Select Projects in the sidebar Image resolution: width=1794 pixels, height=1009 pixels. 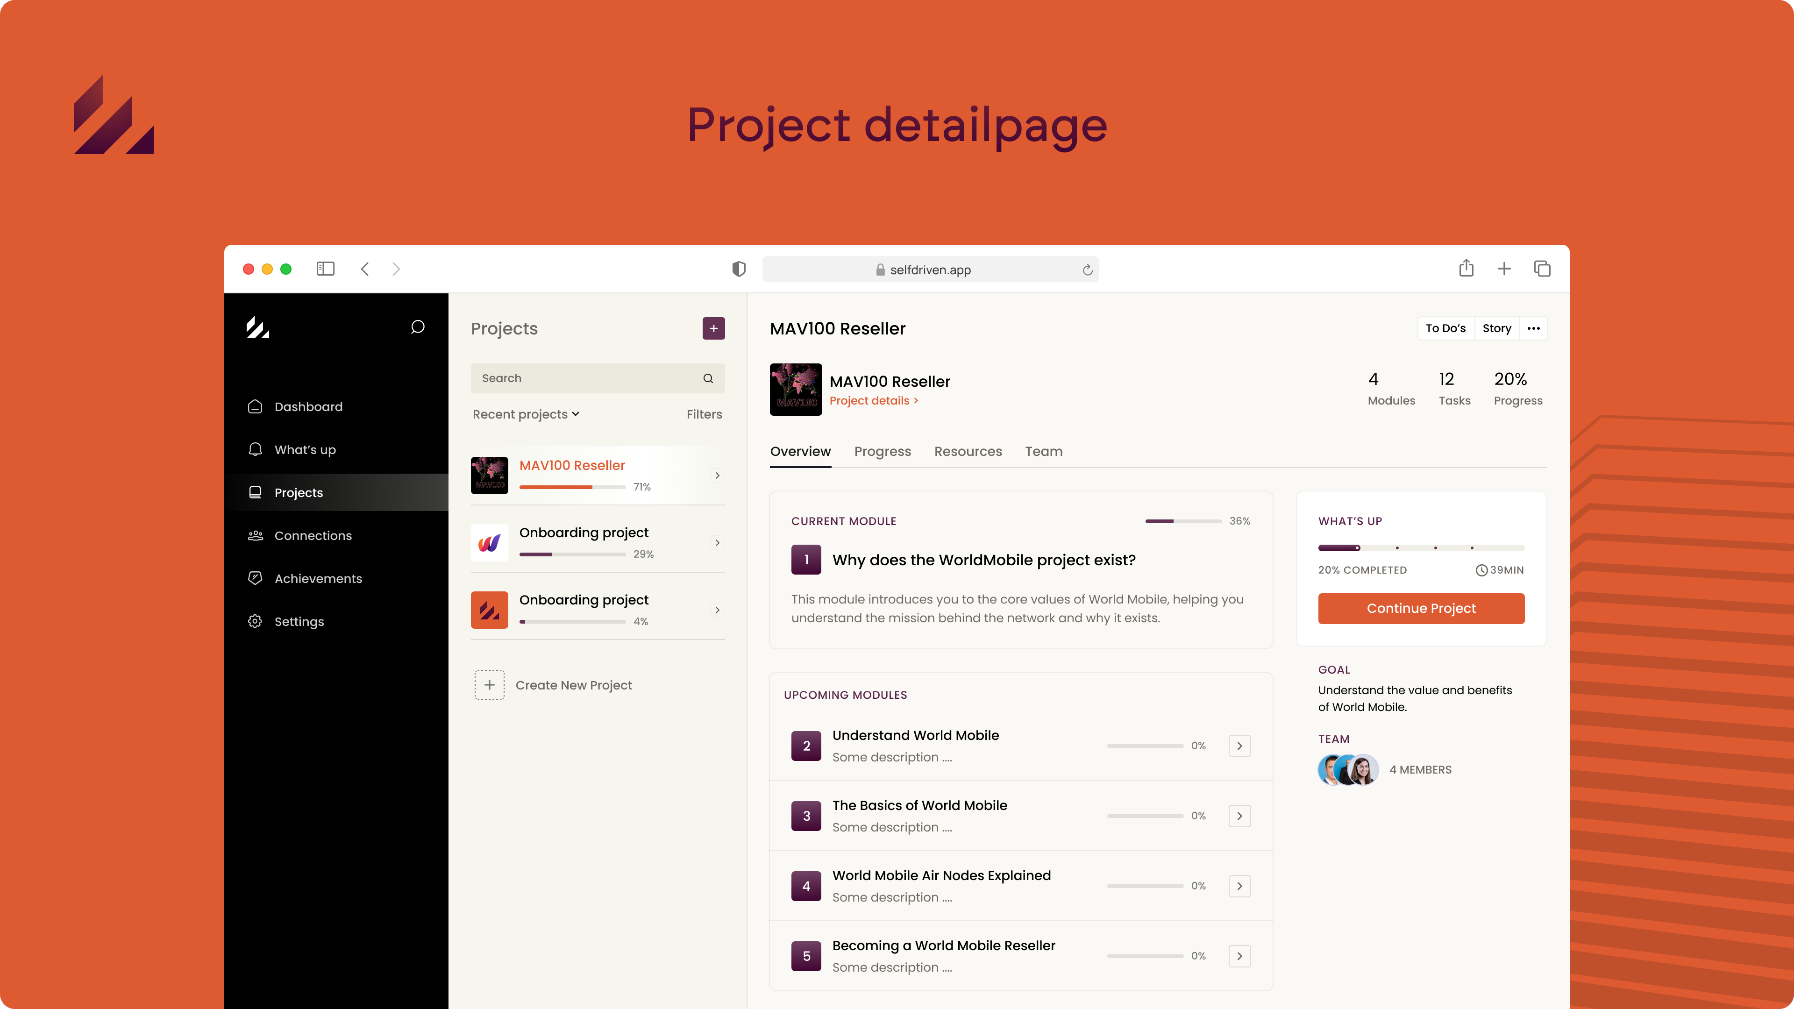[x=336, y=492]
